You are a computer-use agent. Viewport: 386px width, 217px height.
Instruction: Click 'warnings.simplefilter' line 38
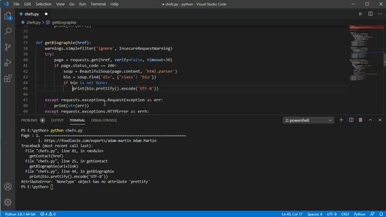coord(109,48)
